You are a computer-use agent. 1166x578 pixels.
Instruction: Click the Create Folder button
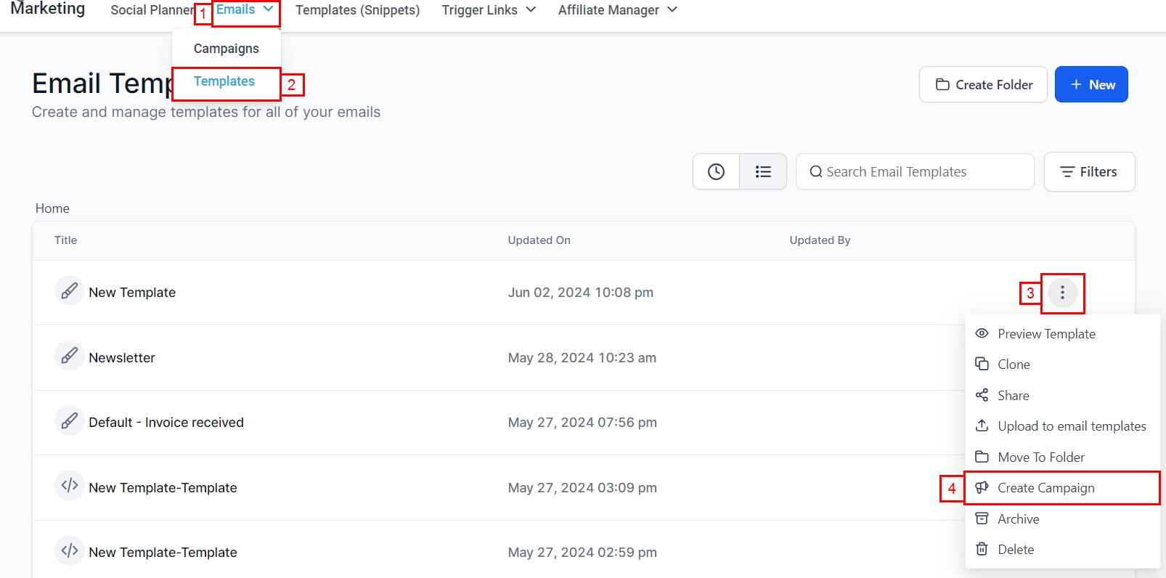click(983, 85)
